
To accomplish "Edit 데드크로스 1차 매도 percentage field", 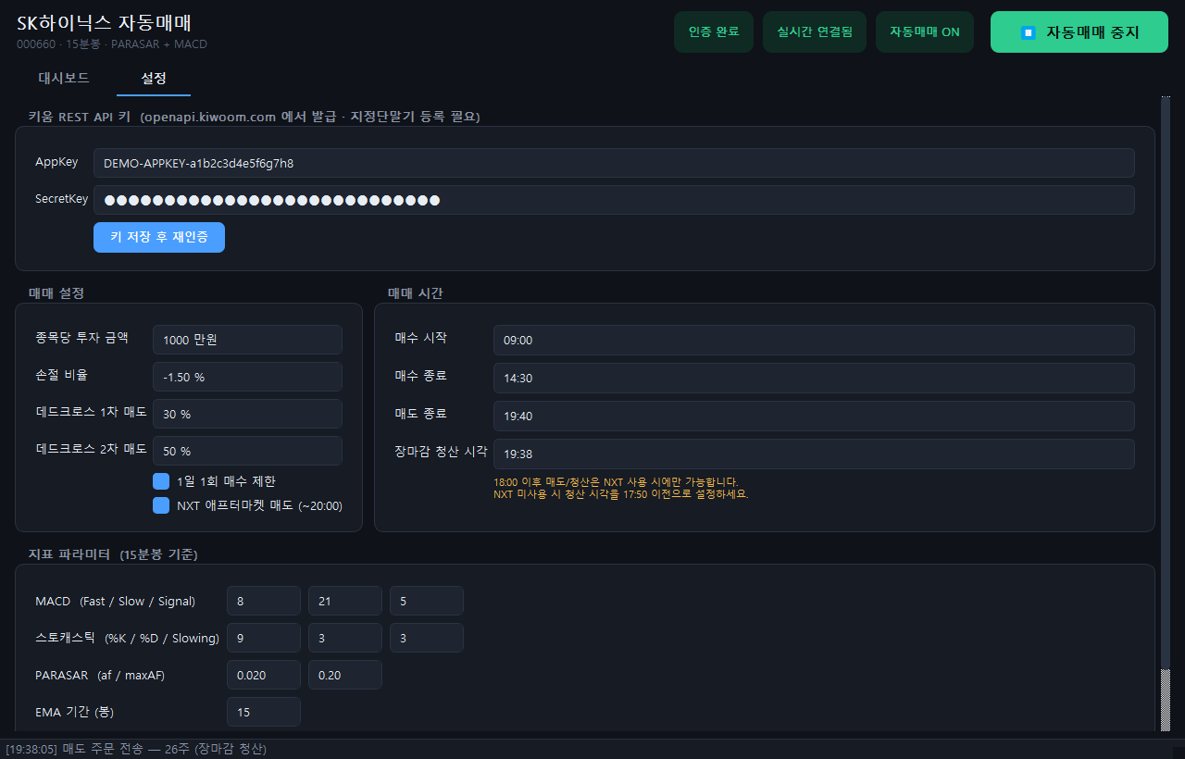I will (x=247, y=414).
